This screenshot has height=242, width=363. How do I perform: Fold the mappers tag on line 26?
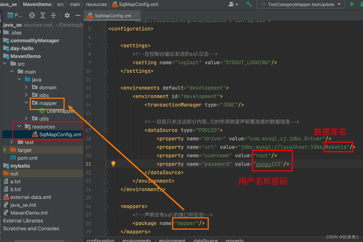tap(106, 206)
